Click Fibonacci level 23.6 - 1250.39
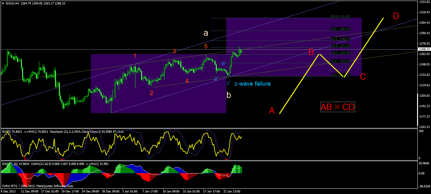The image size is (431, 194). [x=340, y=61]
